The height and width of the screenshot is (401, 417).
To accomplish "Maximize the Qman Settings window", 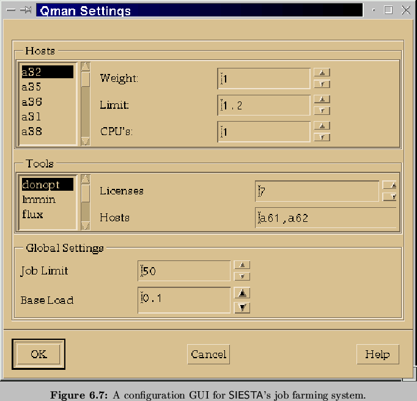I will tap(388, 10).
